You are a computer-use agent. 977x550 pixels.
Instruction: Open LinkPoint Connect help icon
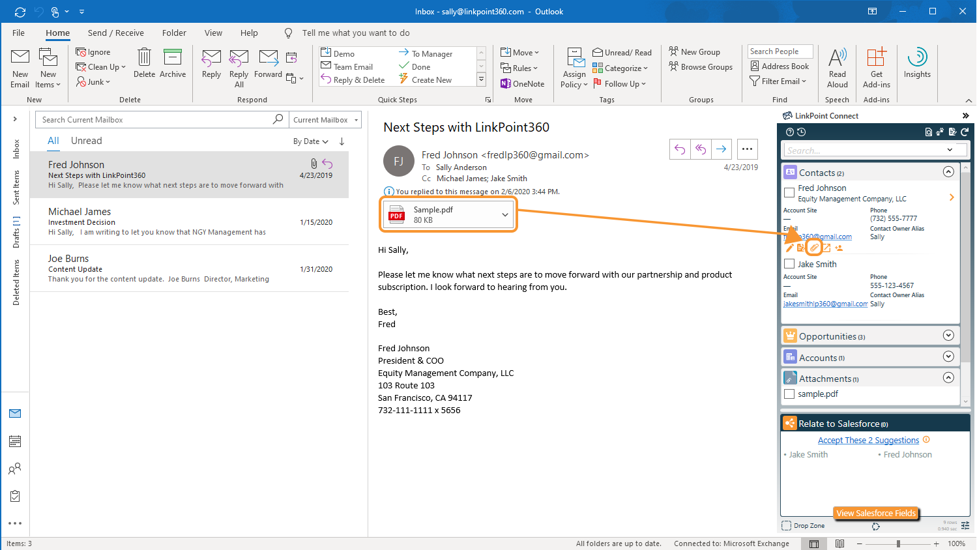790,132
